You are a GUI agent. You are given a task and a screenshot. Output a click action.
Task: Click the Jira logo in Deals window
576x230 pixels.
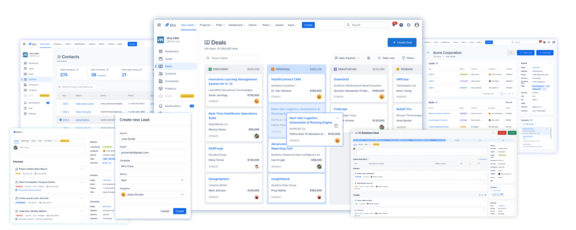(170, 25)
